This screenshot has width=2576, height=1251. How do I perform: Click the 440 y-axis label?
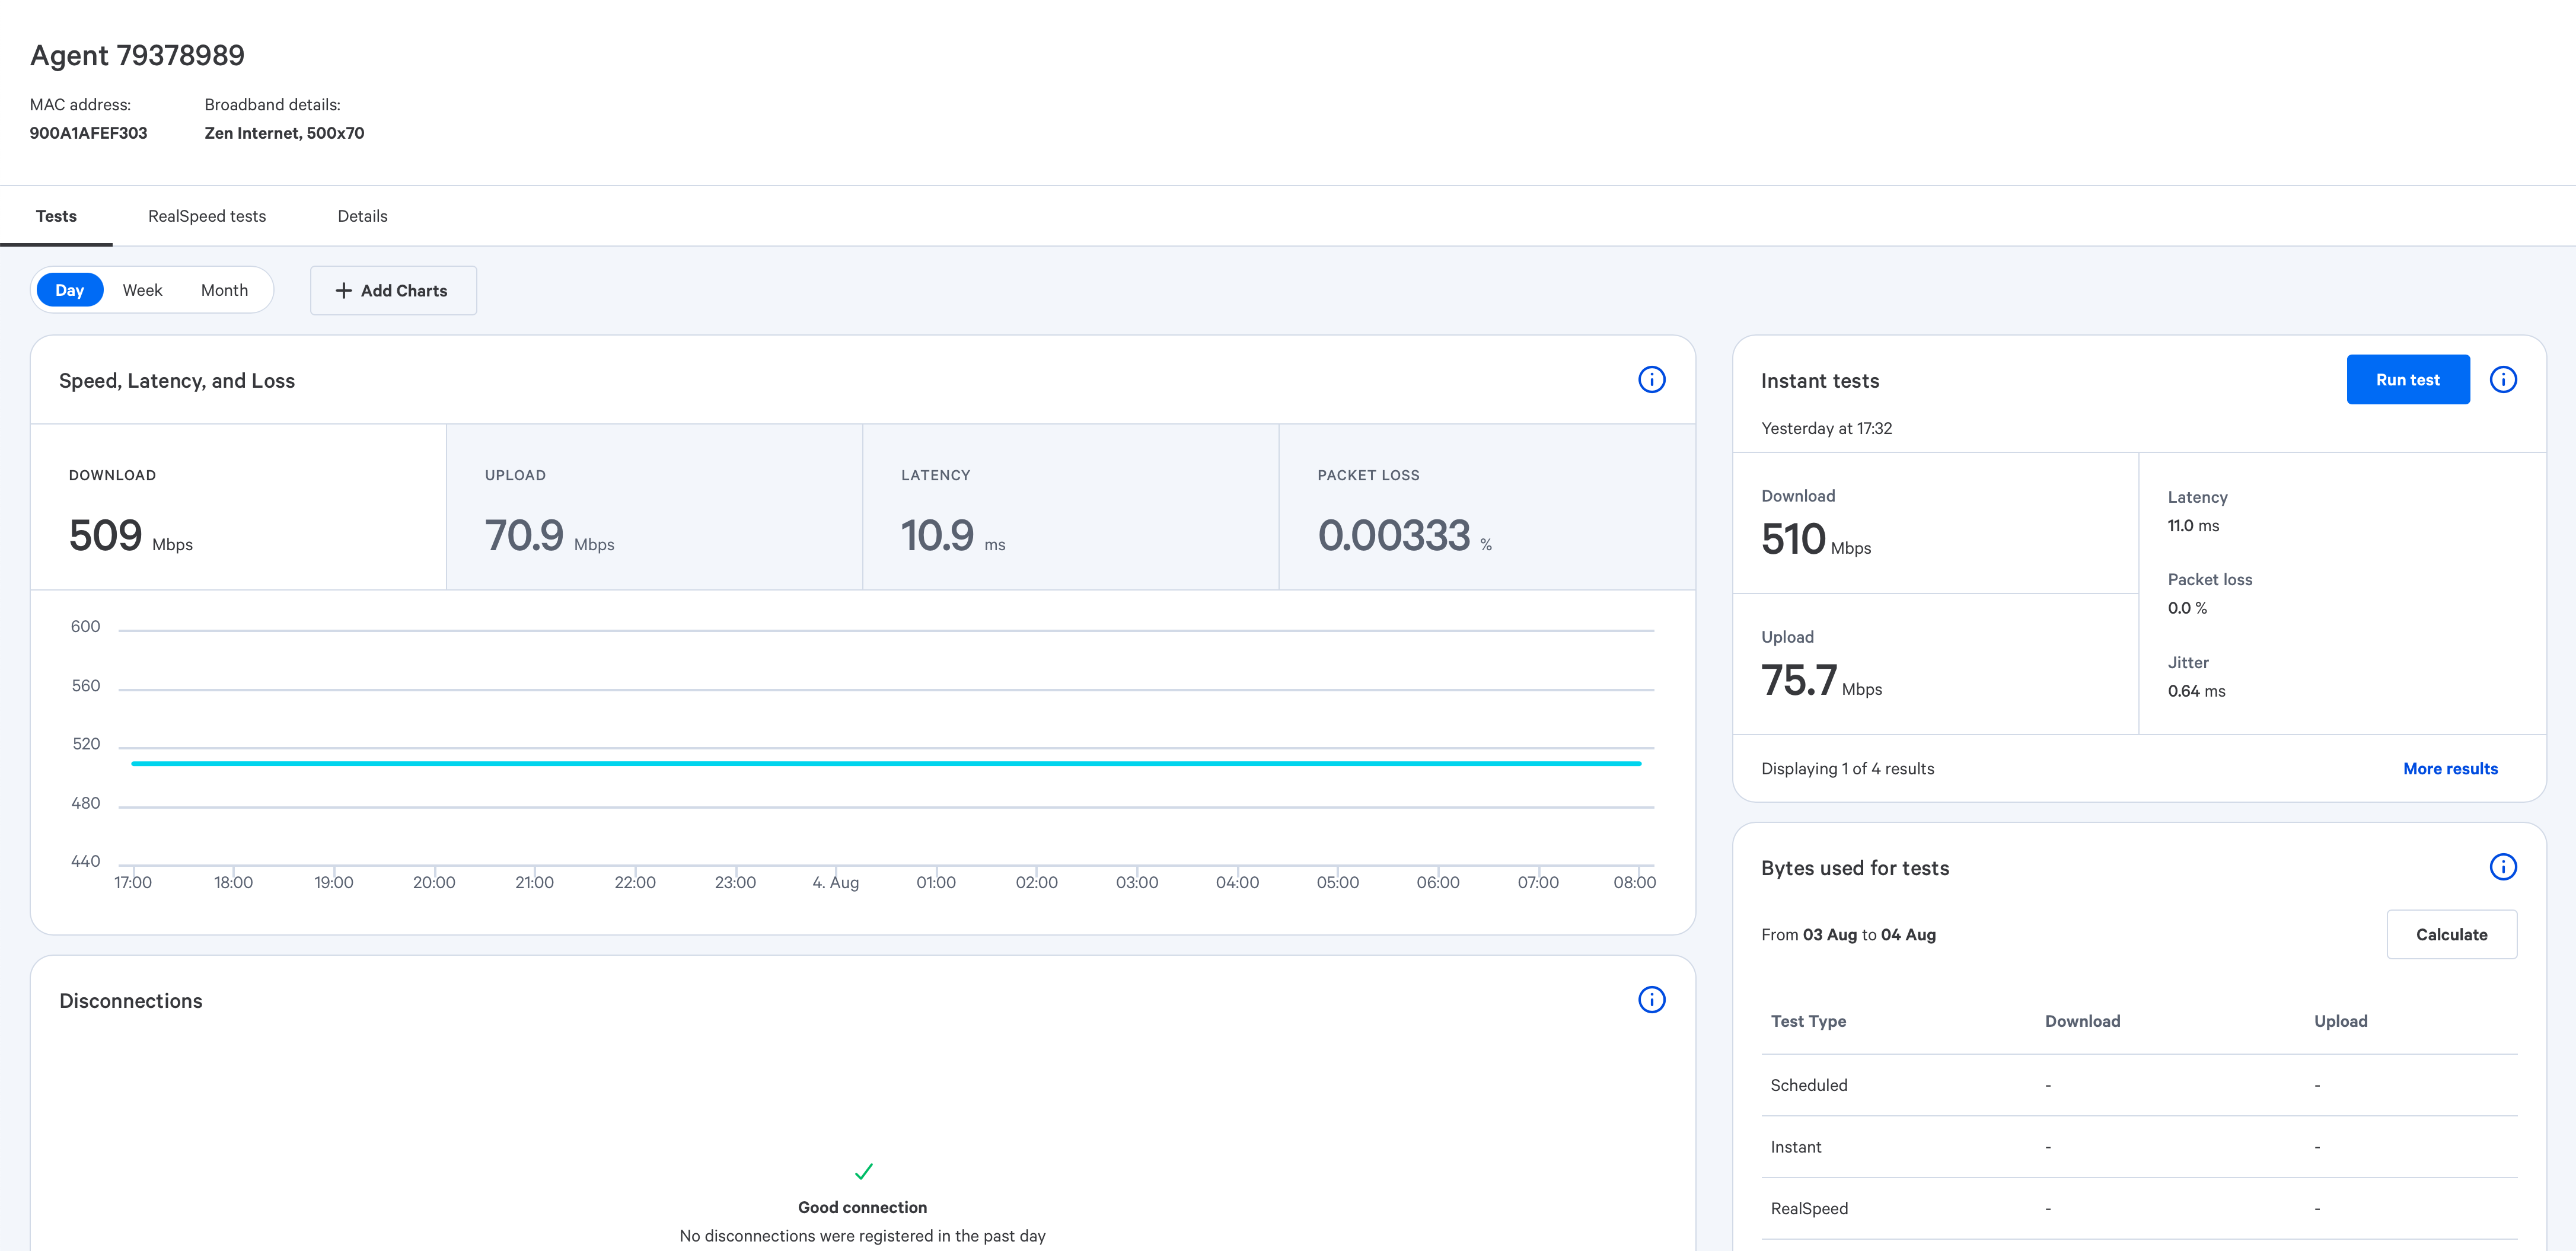point(85,862)
